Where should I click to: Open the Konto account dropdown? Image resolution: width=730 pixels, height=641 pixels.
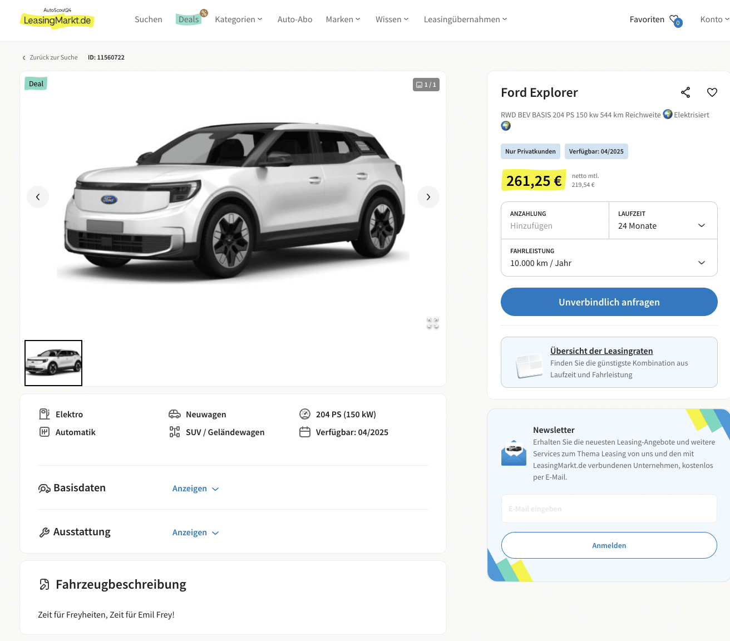[714, 19]
